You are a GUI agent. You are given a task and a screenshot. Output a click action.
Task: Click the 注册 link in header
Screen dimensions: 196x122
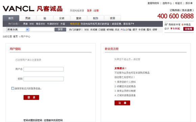click(96, 10)
